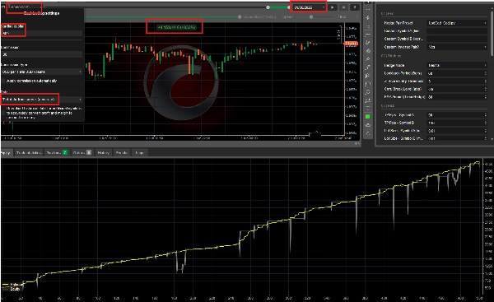This screenshot has height=302, width=494.
Task: Select the diamond-shaped eraser icon in toolbar
Action: coord(368,51)
